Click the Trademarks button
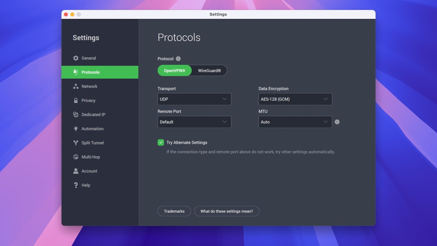 point(174,211)
